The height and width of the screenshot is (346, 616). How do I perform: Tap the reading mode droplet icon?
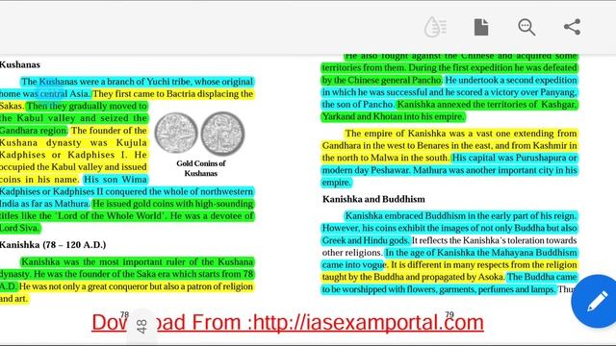click(435, 27)
